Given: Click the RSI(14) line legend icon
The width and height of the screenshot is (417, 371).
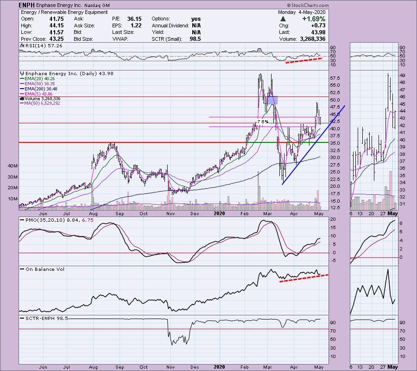Looking at the screenshot, I should 22,46.
